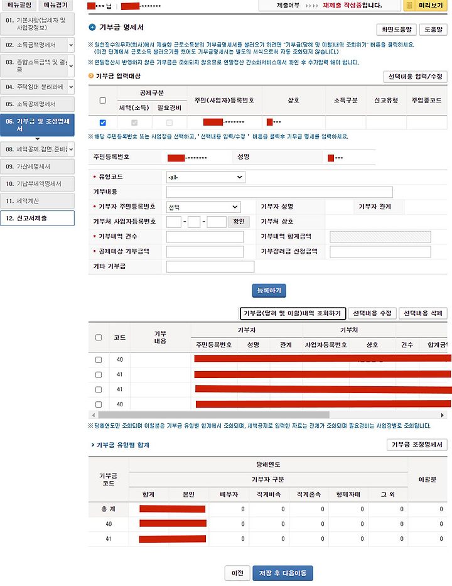Click the down arrow under 06 menu

click(38, 139)
